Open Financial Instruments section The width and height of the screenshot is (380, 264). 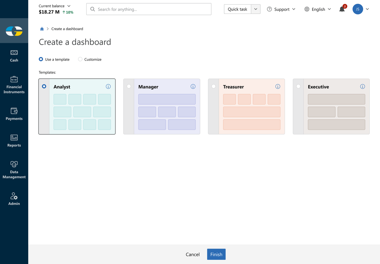[x=14, y=85]
